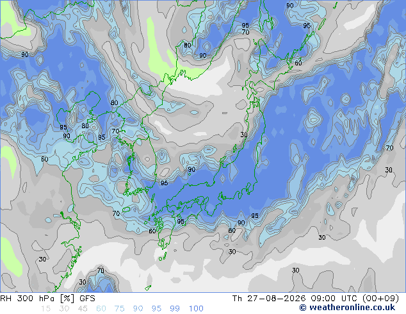The height and width of the screenshot is (314, 406).
Task: Click the legend value 100 in the colour scale
Action: pyautogui.click(x=196, y=309)
